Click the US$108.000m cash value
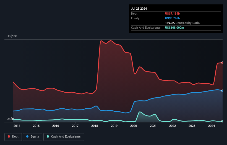 [x=174, y=28]
